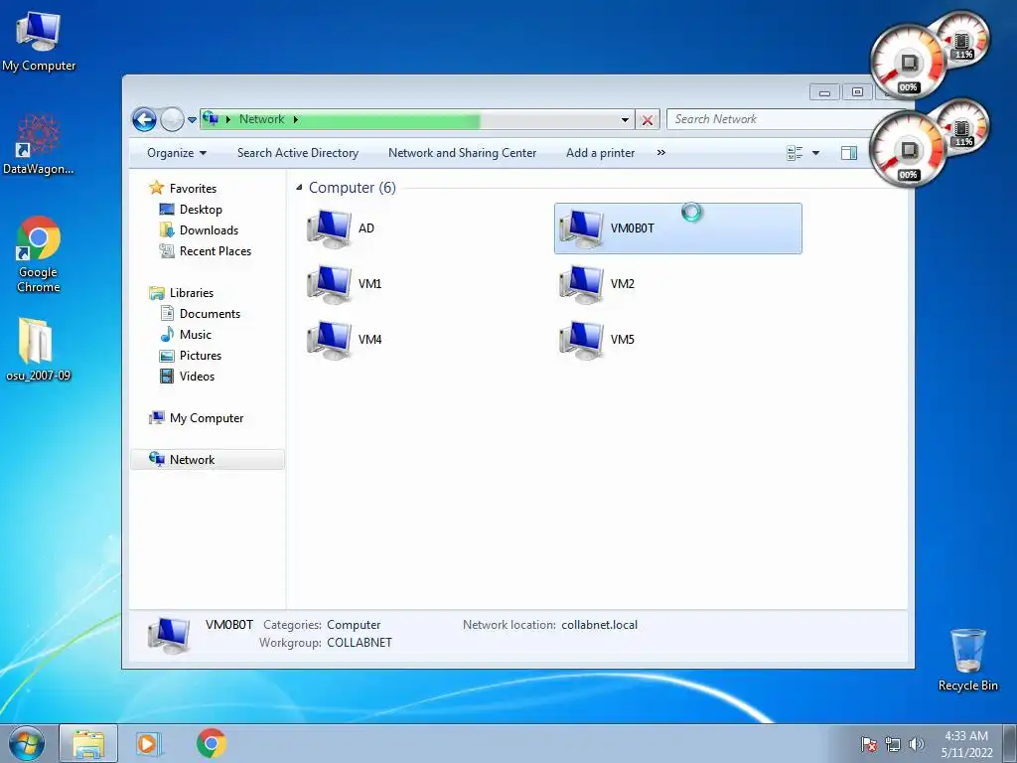Click the lower CPU meter gadget
The width and height of the screenshot is (1017, 763).
tap(908, 149)
